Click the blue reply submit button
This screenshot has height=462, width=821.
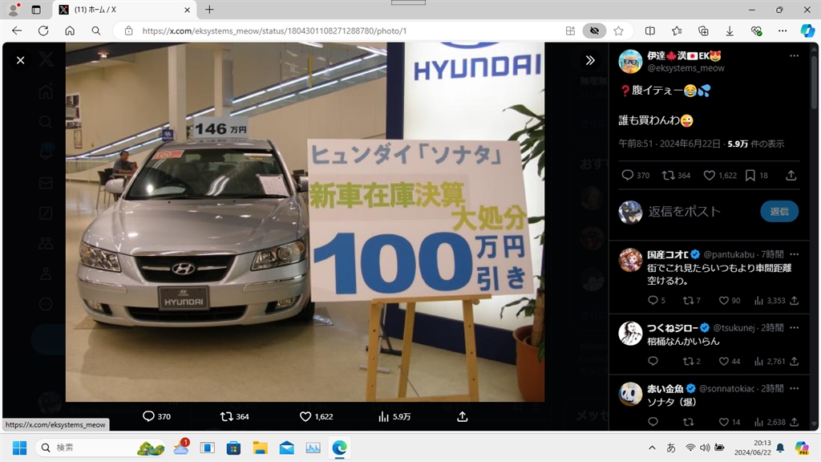point(779,212)
